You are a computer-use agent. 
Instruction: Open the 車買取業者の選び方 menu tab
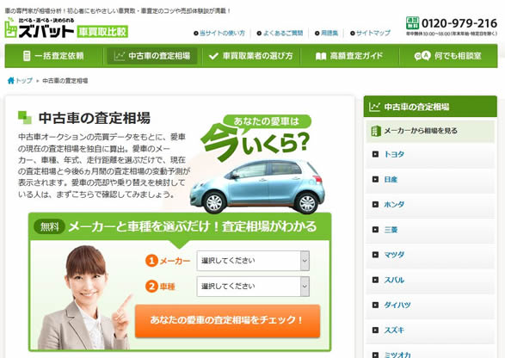click(x=250, y=56)
